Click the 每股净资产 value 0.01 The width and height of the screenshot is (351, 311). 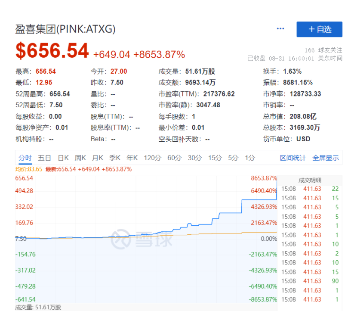point(62,128)
